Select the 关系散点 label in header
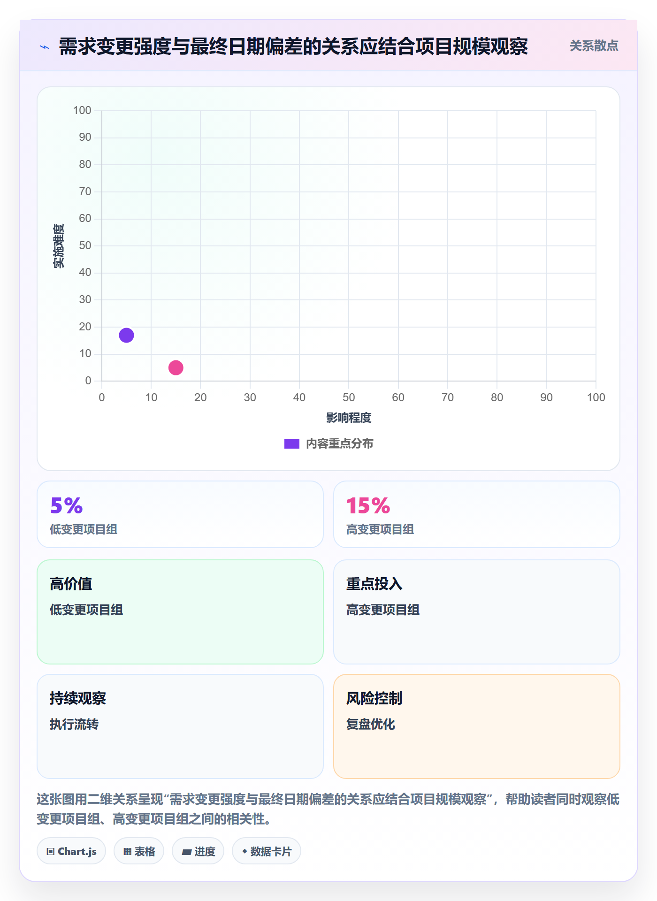This screenshot has width=657, height=901. 594,46
